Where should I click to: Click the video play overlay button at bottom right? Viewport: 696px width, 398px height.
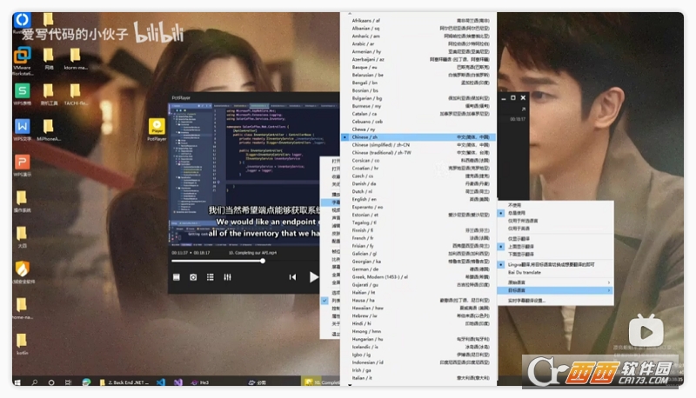tap(646, 330)
